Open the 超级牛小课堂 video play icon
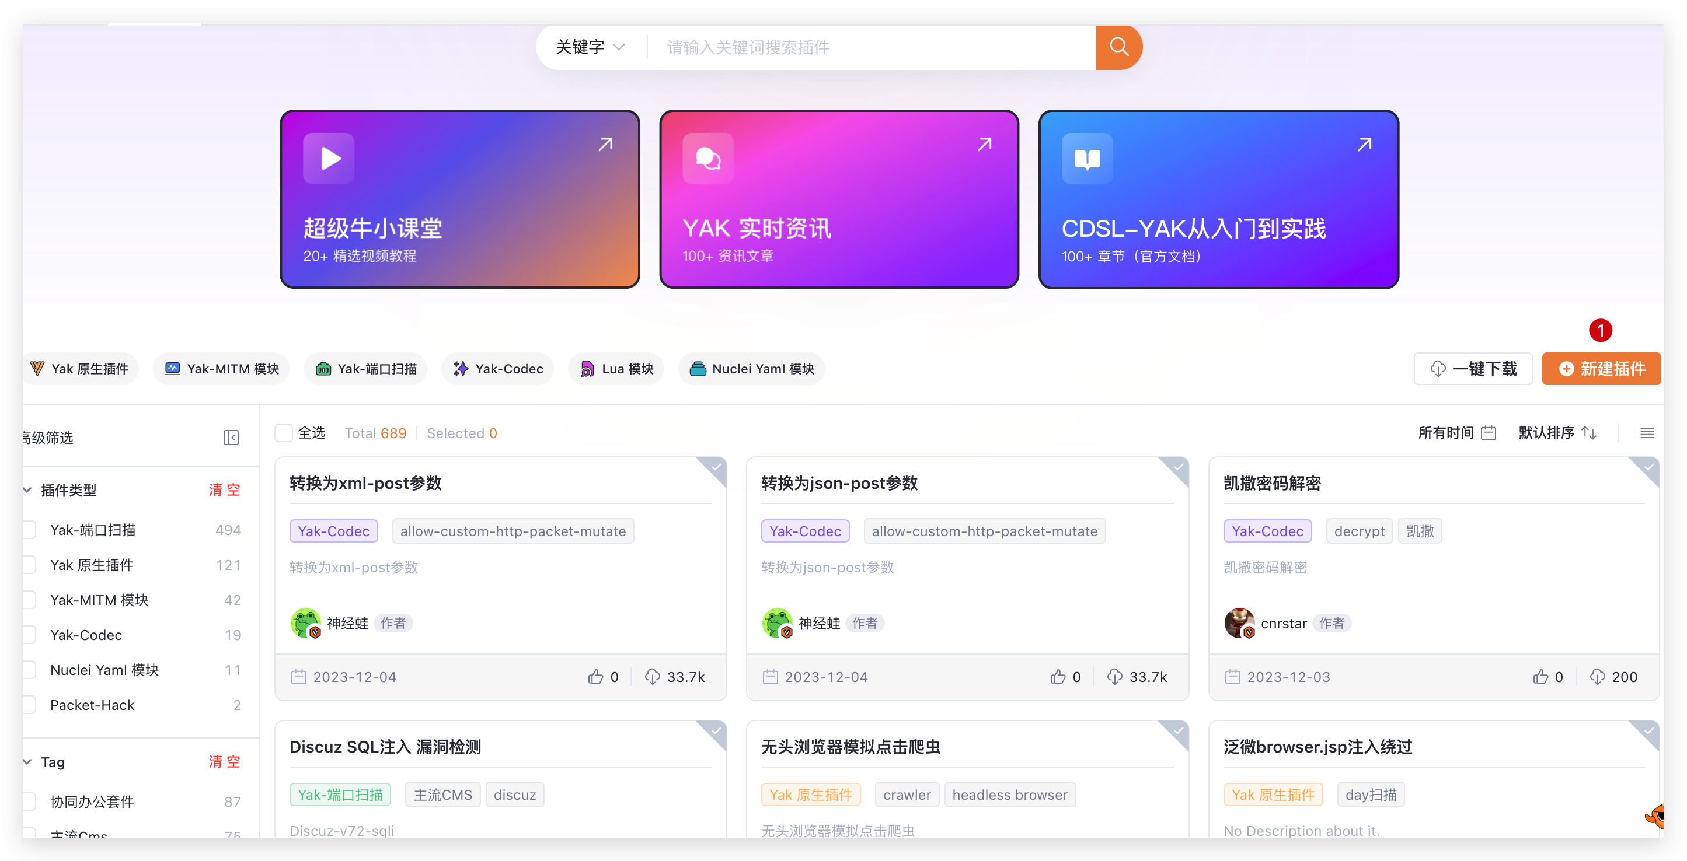Viewport: 1687px width, 861px height. point(329,158)
